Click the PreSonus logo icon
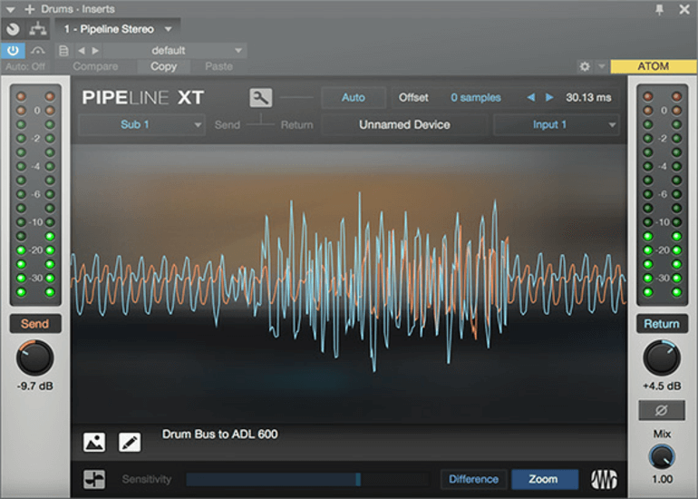The image size is (698, 499). coord(605,479)
